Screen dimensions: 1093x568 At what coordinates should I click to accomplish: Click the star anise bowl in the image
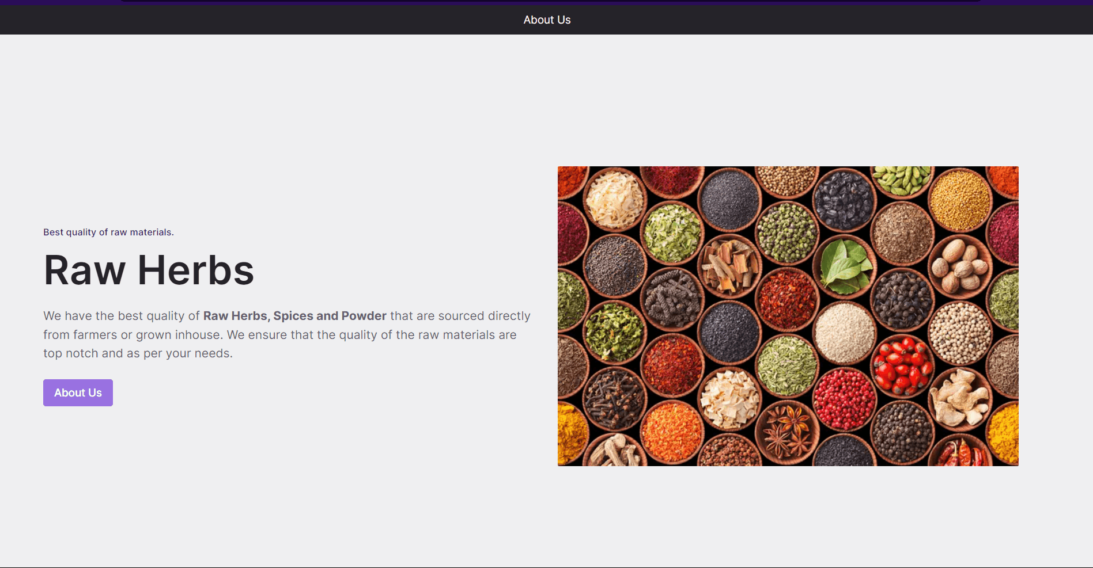pos(787,432)
